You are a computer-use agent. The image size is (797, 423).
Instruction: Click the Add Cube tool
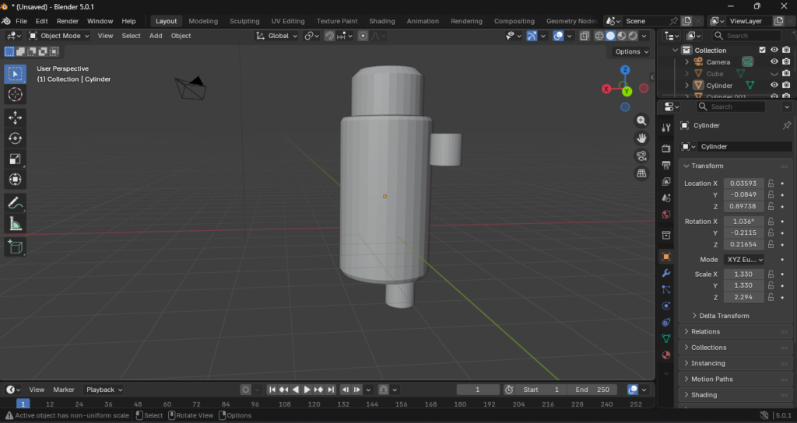pyautogui.click(x=15, y=247)
